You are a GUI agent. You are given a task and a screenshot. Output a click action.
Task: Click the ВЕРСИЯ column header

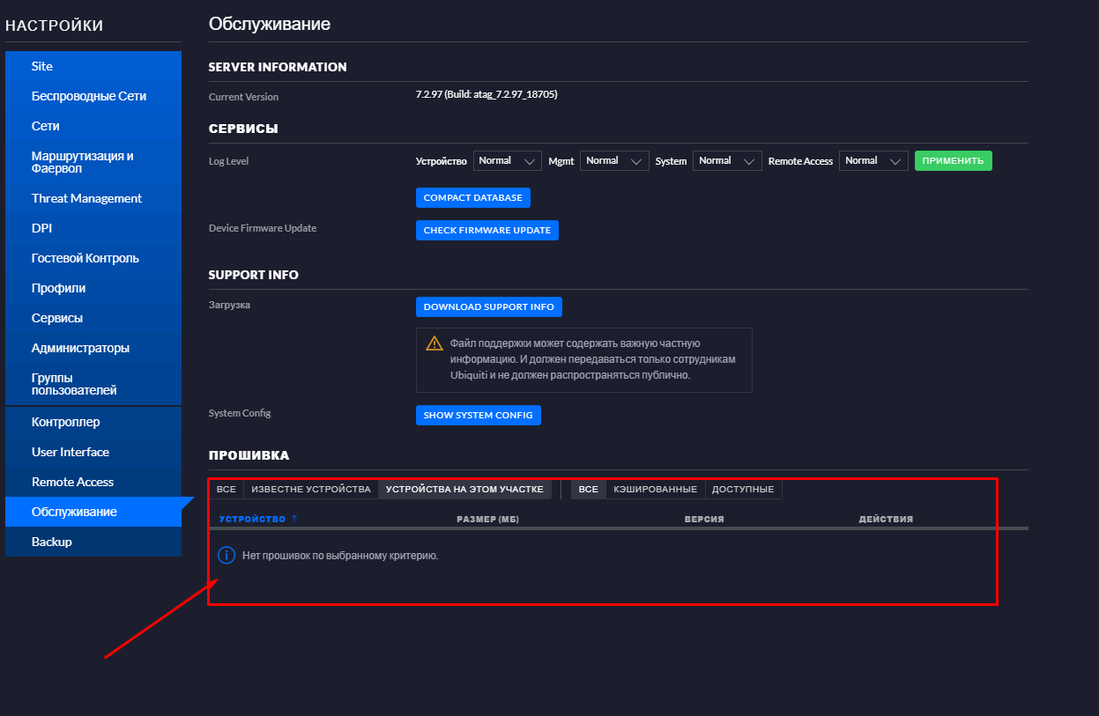coord(704,519)
